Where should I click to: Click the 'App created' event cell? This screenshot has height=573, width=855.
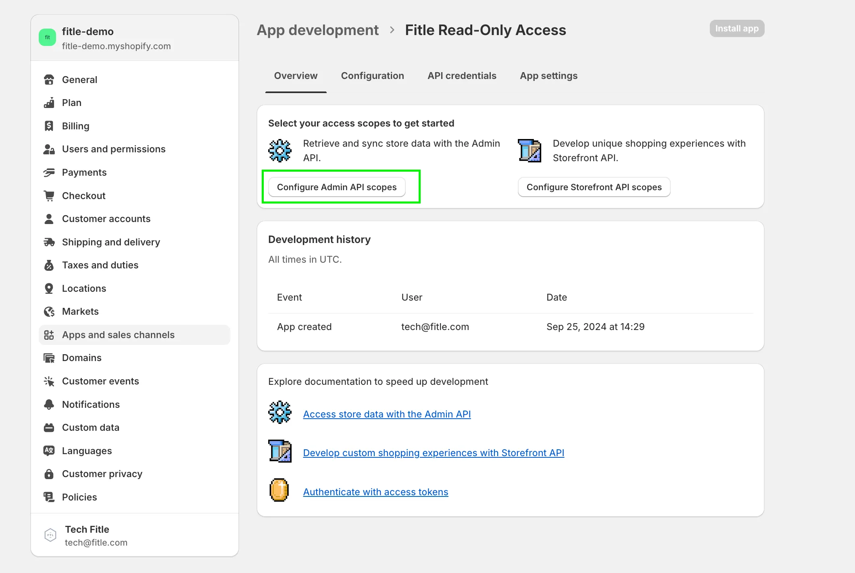coord(304,327)
